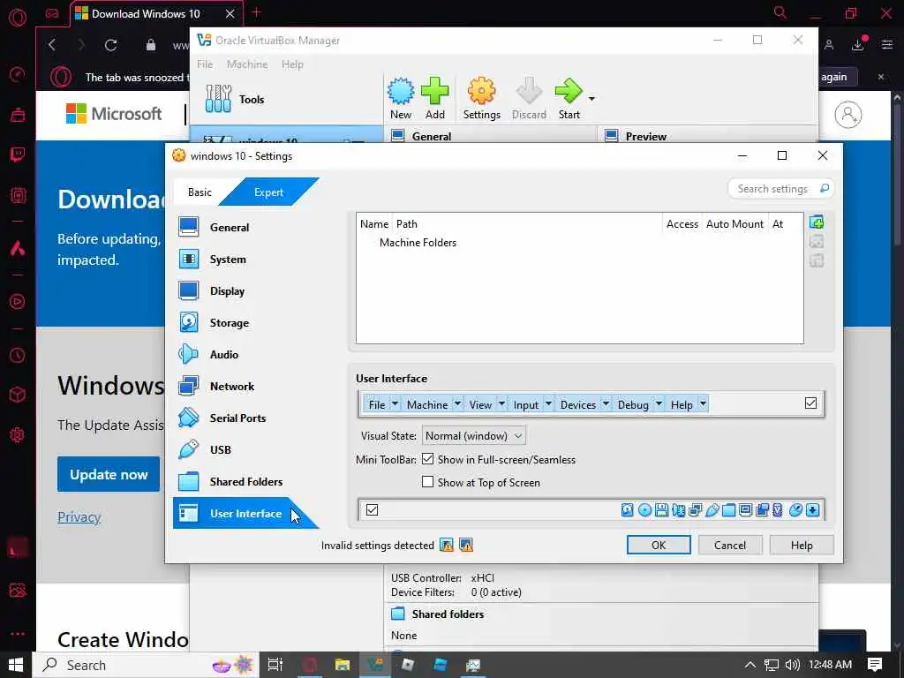
Task: Open Machine menu in VirtualBox Manager
Action: coord(247,64)
